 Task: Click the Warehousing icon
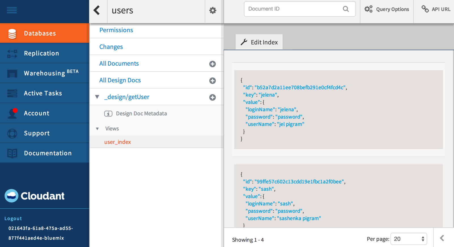(12, 74)
